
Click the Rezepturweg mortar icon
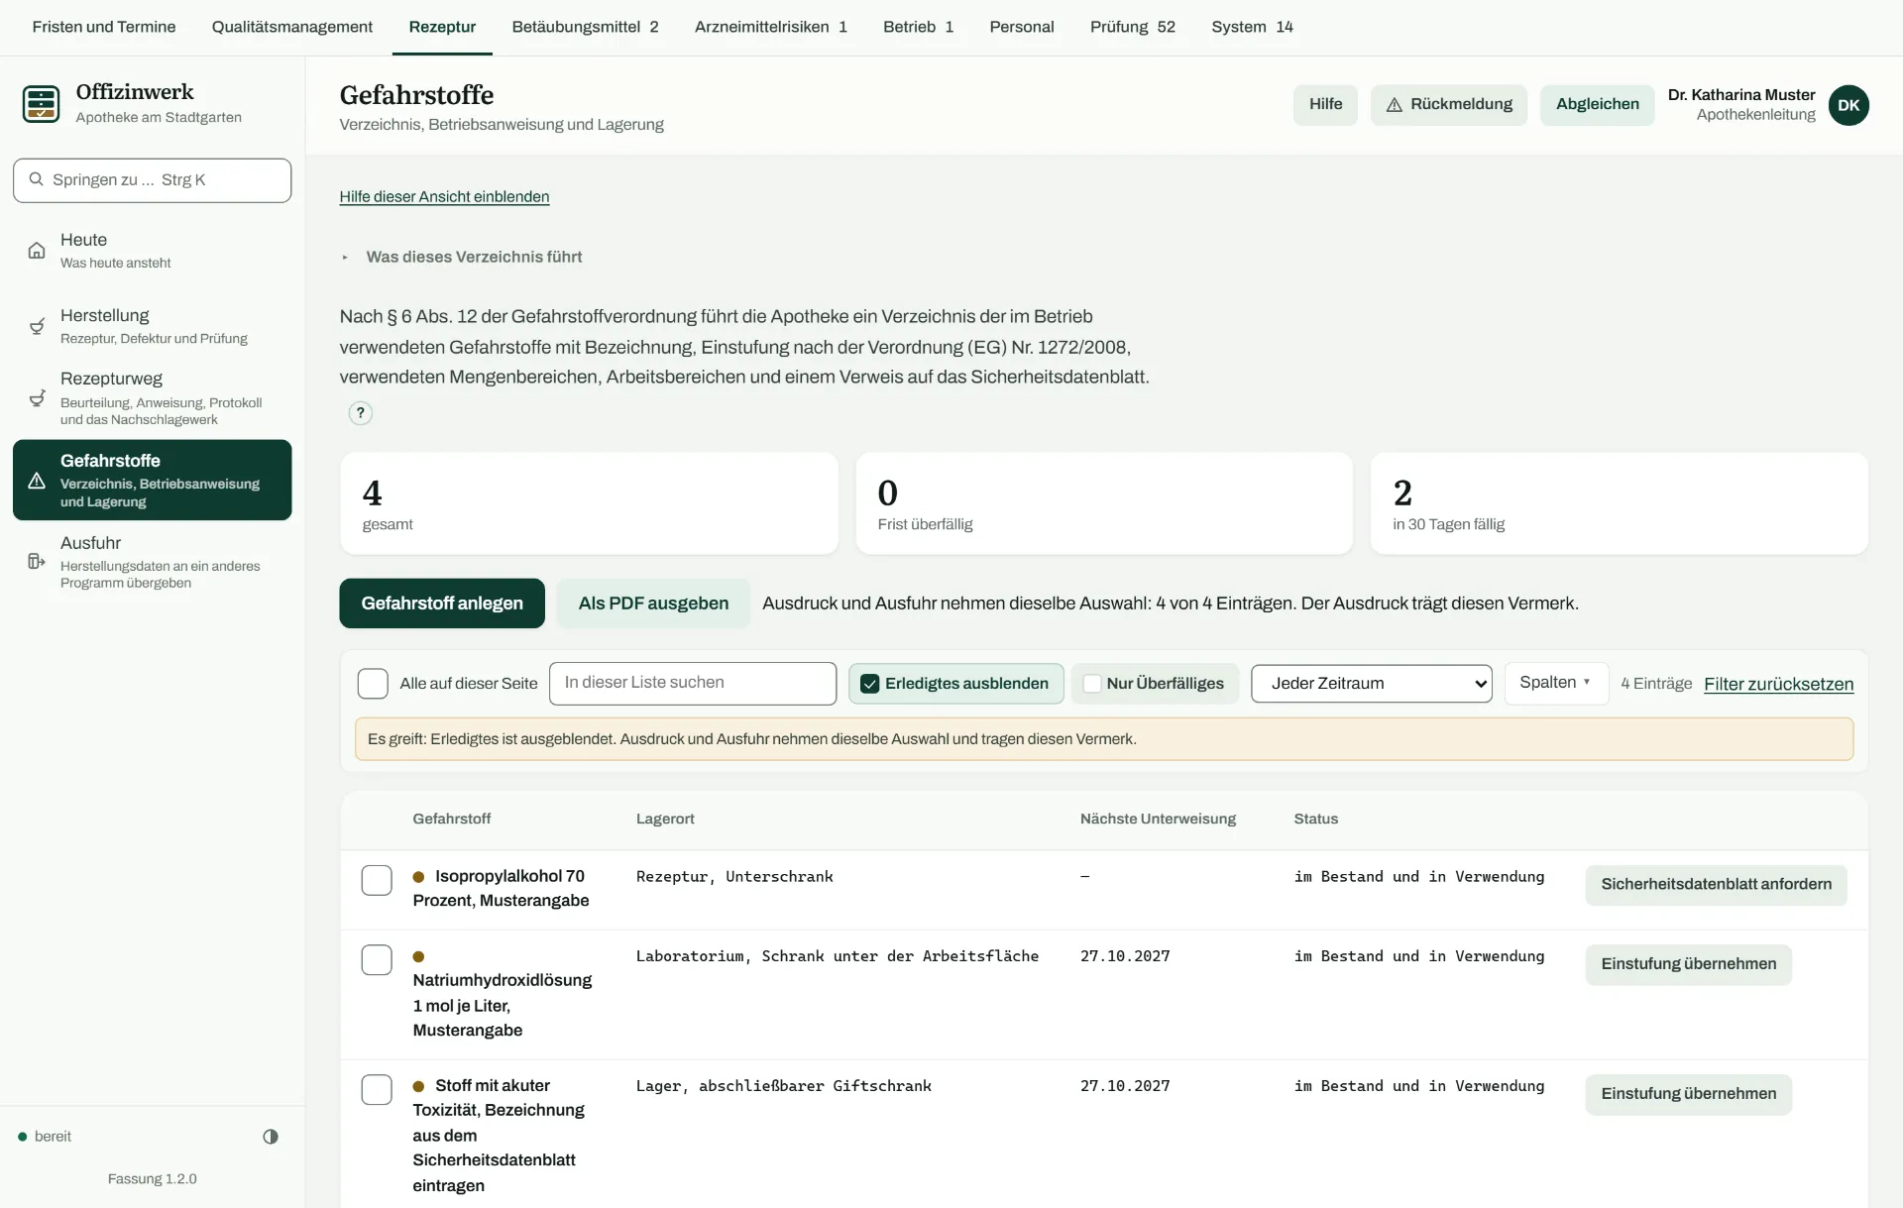(x=37, y=398)
